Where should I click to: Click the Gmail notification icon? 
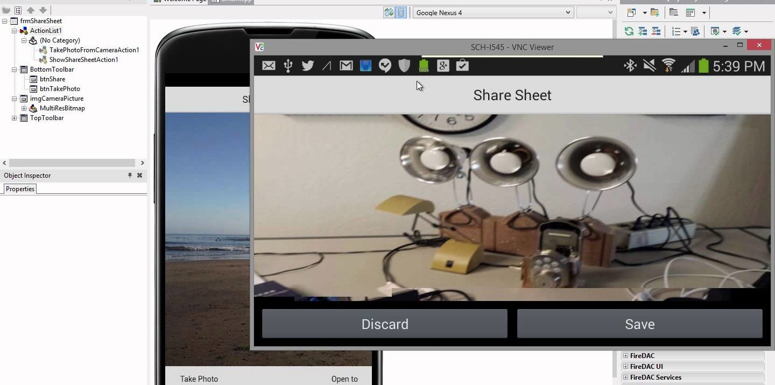point(346,66)
